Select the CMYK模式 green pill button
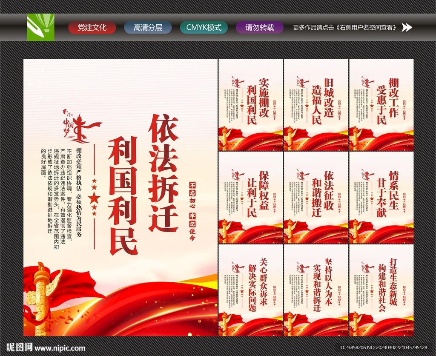The image size is (436, 356). point(204,27)
